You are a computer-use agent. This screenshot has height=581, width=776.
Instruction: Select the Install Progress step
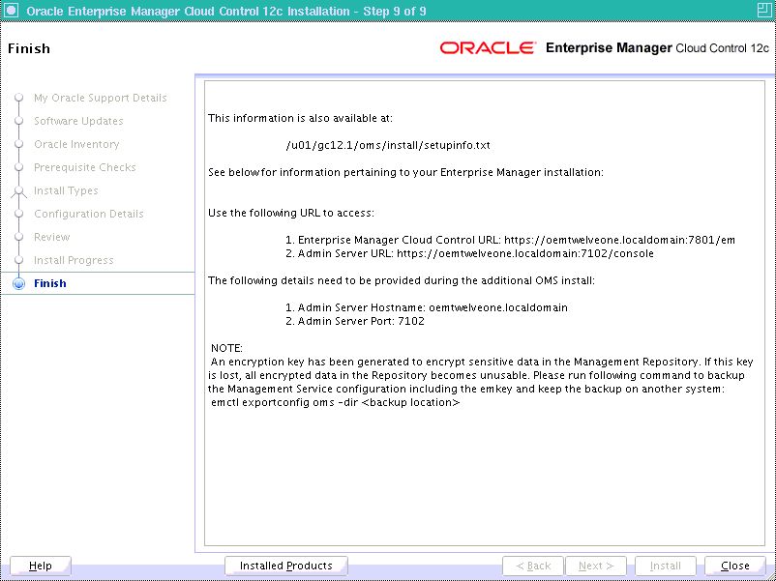tap(74, 260)
